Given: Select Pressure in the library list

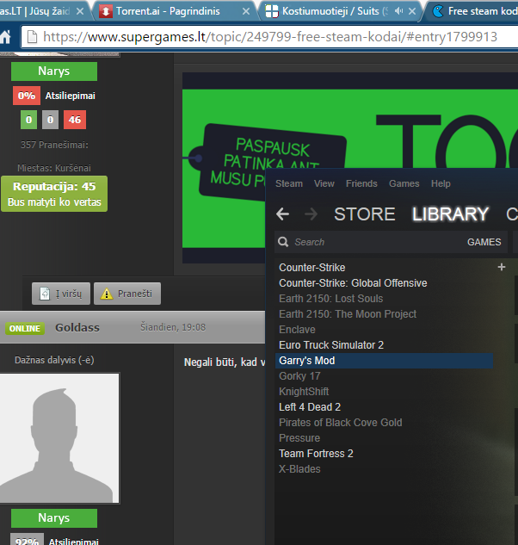Looking at the screenshot, I should click(x=299, y=438).
